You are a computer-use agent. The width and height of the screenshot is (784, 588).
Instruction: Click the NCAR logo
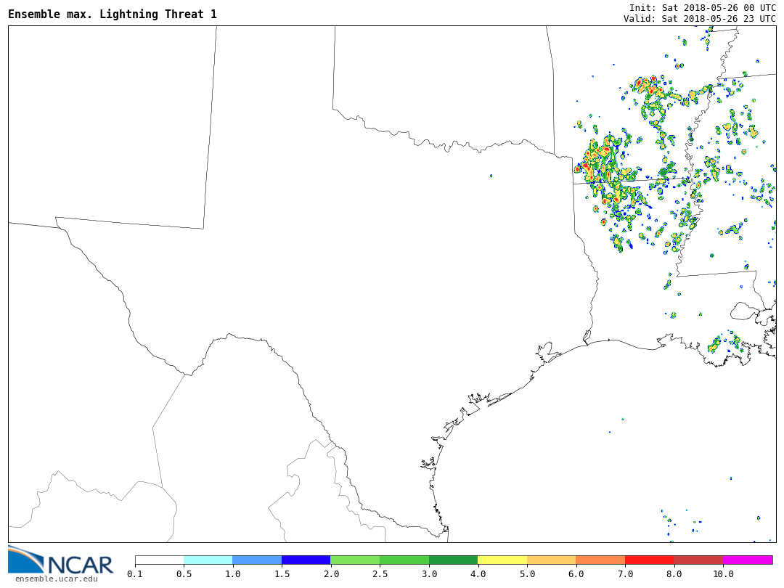tap(61, 560)
